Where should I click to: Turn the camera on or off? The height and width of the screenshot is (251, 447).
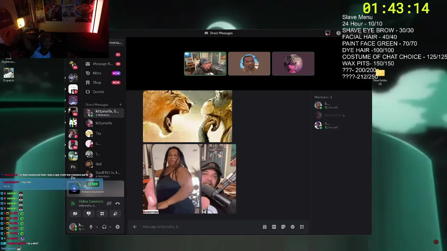pos(75,213)
